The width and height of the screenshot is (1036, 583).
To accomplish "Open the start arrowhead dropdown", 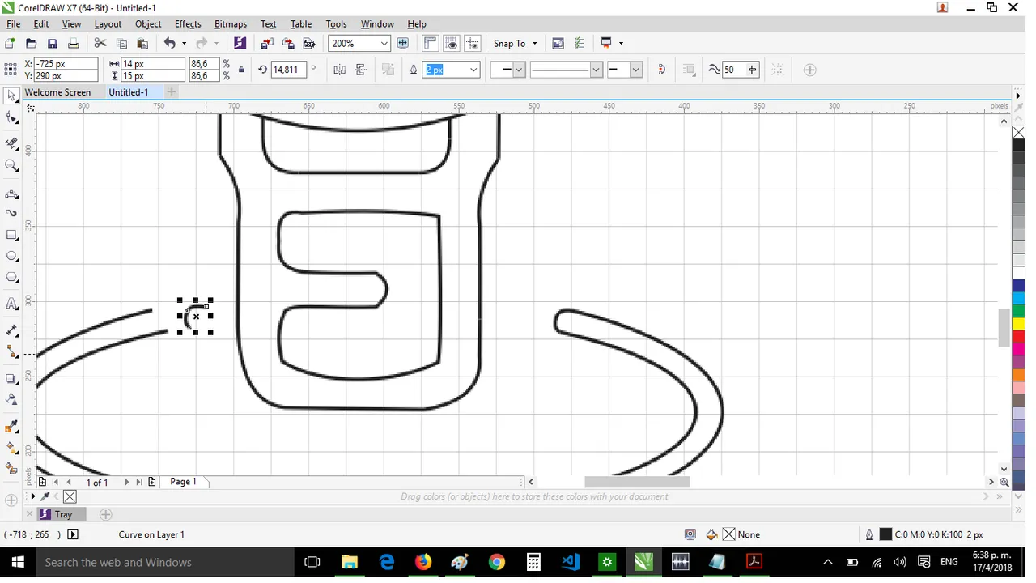I will click(519, 70).
